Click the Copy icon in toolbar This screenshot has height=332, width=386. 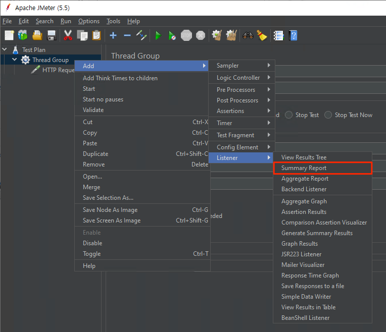click(82, 35)
